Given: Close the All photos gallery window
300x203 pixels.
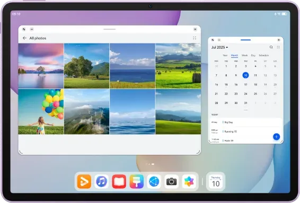Looking at the screenshot, I should pyautogui.click(x=195, y=29).
